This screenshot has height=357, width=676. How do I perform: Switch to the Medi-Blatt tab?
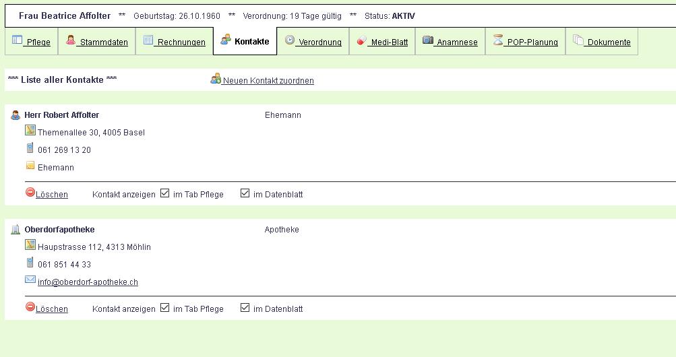(382, 42)
